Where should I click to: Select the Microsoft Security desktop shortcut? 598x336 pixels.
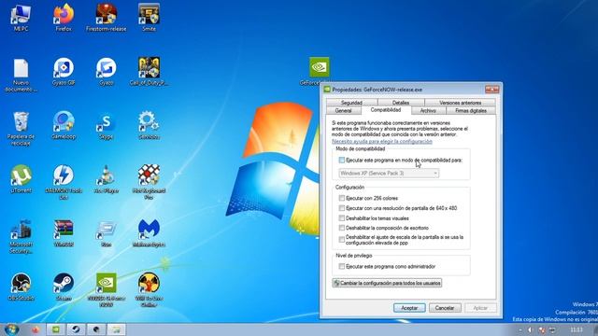pos(21,236)
